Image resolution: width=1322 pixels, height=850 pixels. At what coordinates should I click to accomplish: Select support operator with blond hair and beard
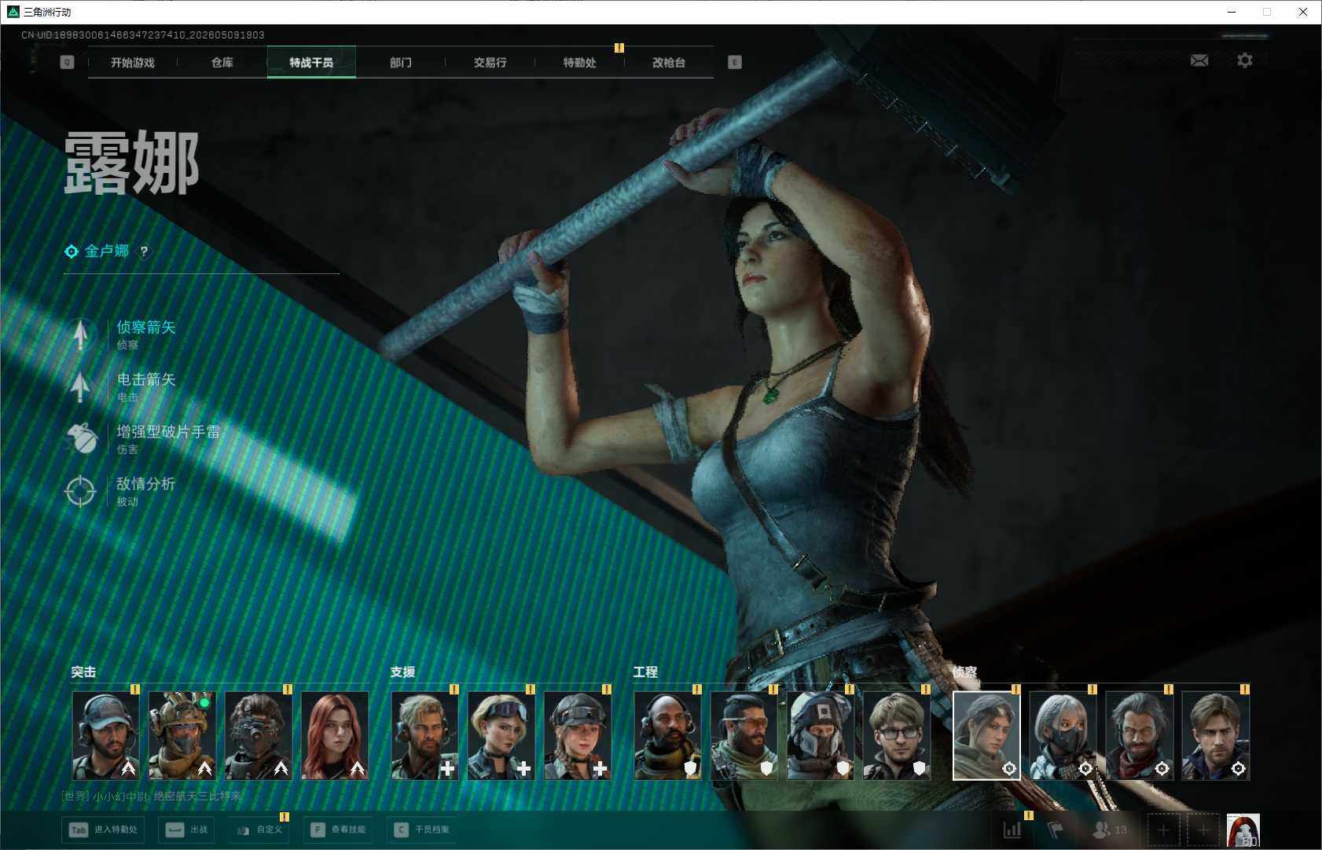pos(425,735)
